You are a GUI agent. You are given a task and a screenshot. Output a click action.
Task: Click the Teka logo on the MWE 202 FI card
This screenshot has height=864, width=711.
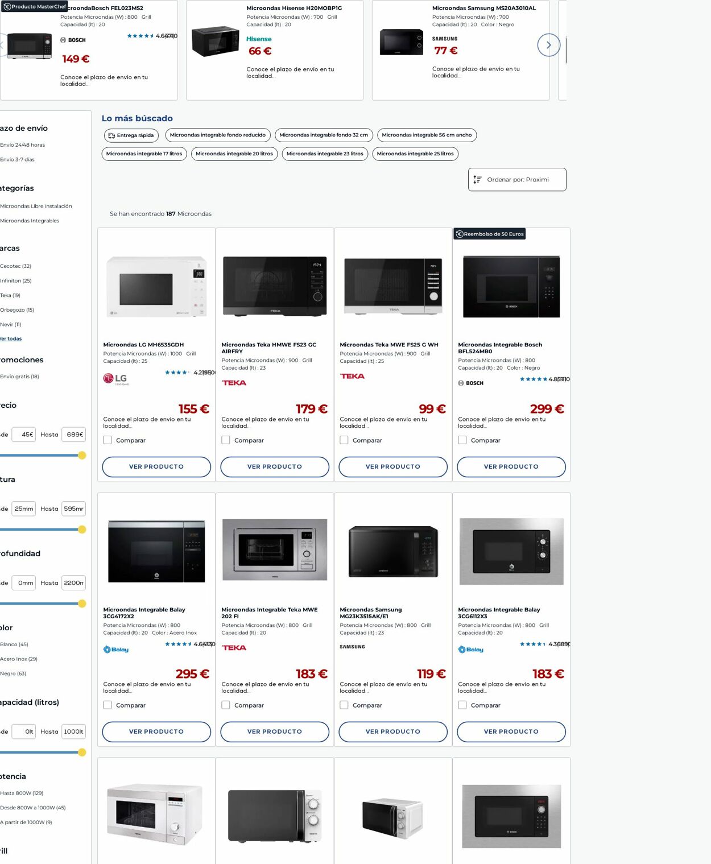234,648
